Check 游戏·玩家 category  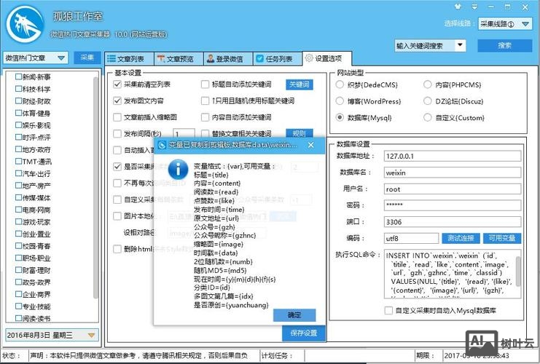18,221
